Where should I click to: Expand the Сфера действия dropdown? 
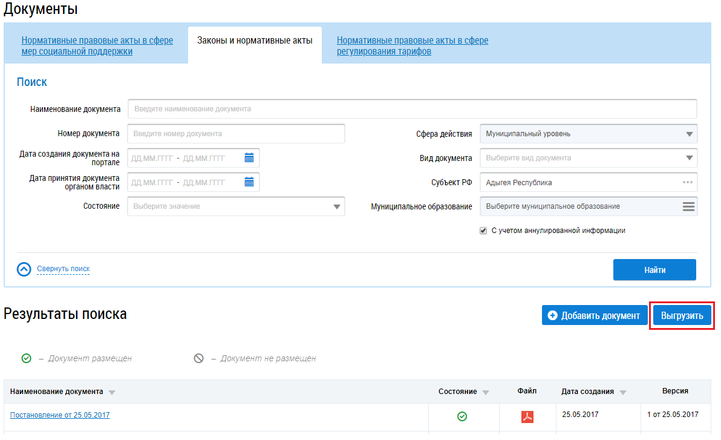(689, 134)
